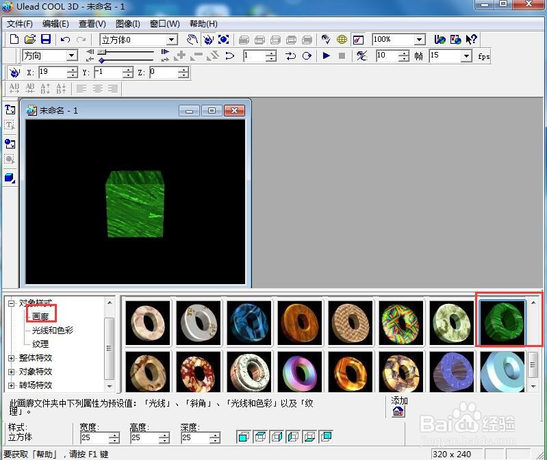The height and width of the screenshot is (460, 547).
Task: Choose the blue crumpled ring thumbnail
Action: pos(249,323)
